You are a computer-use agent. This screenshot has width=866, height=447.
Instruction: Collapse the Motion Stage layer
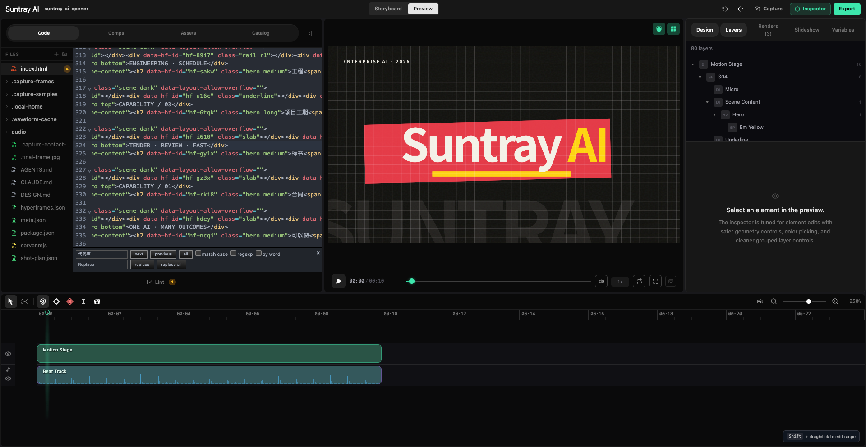coord(693,64)
